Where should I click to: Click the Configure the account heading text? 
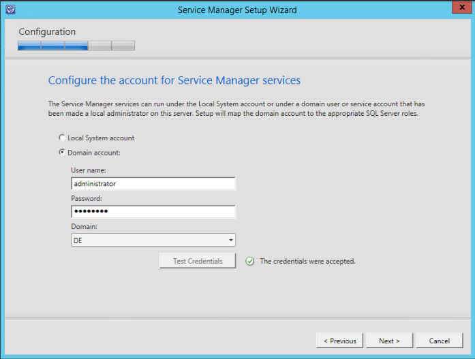coord(174,80)
